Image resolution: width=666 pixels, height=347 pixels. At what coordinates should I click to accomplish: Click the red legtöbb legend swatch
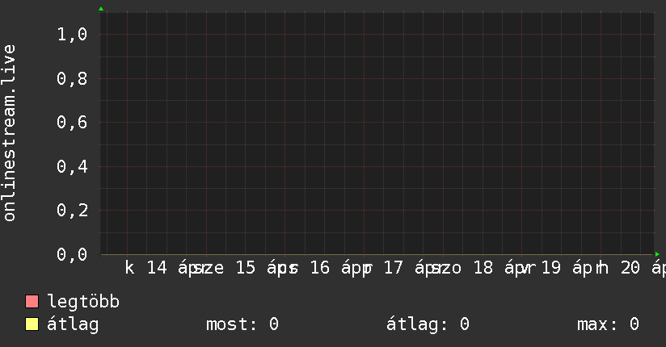click(x=32, y=302)
